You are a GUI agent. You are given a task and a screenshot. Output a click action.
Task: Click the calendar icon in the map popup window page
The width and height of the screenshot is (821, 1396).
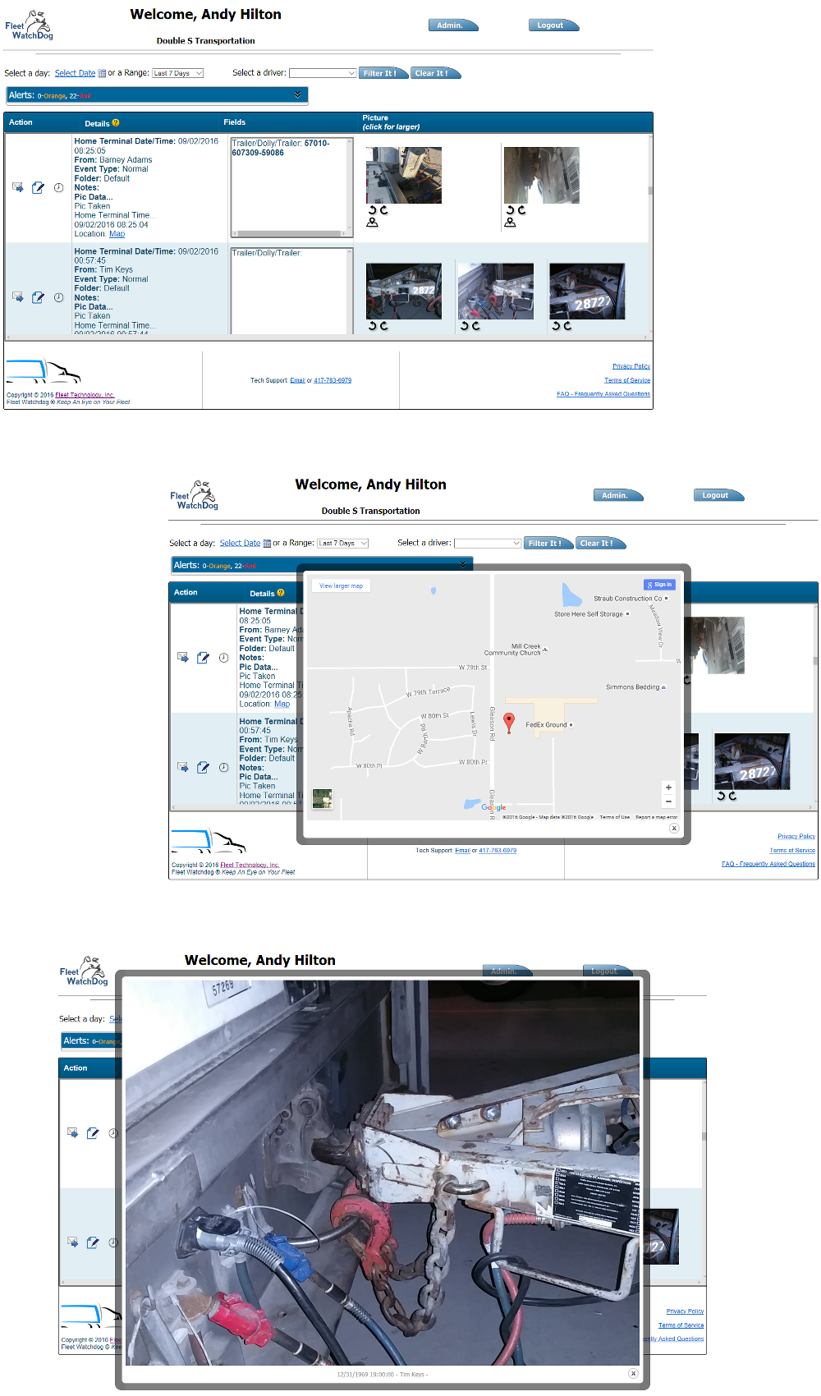(x=267, y=544)
